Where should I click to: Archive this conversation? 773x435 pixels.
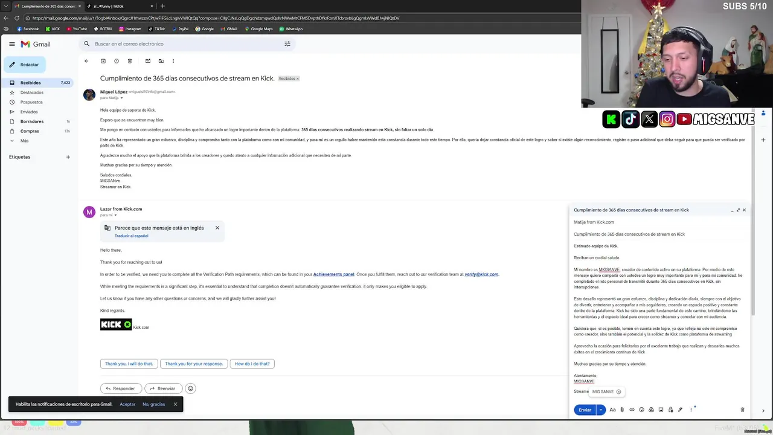point(103,61)
